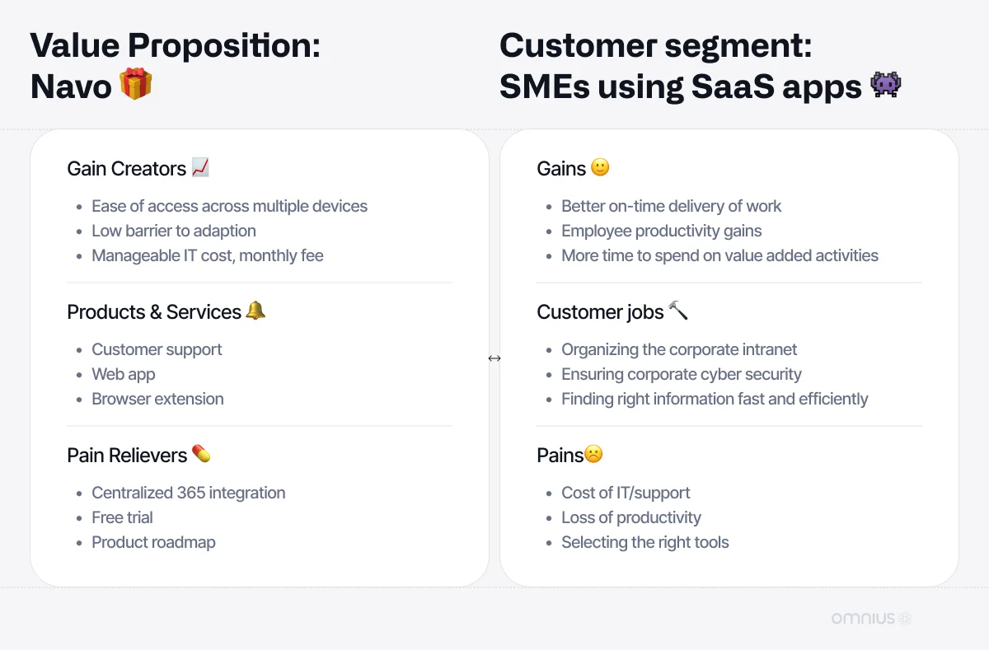Click the gift box emoji beside Navo
The height and width of the screenshot is (650, 989).
tap(136, 85)
